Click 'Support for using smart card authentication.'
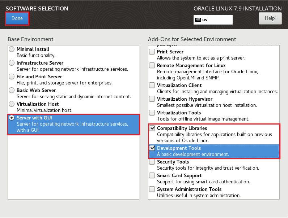This screenshot has height=218, width=288. (x=203, y=182)
